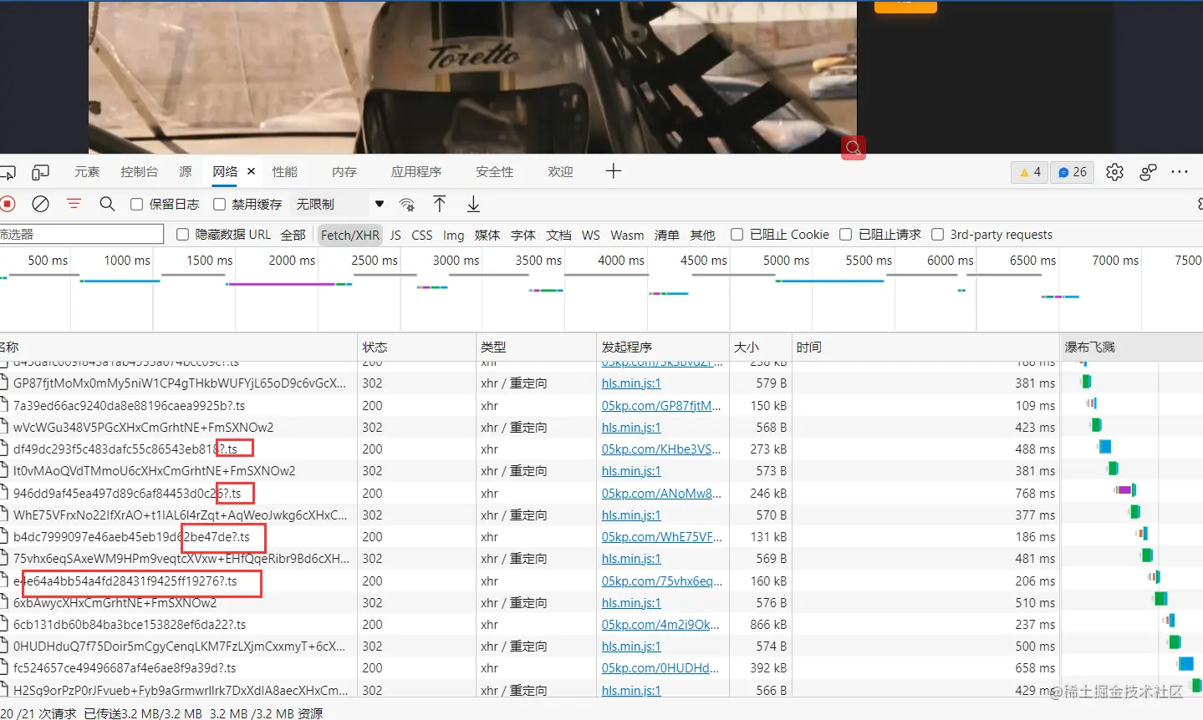The height and width of the screenshot is (720, 1203).
Task: Select request b4dc7999097e46aeb45eb19d
Action: [131, 537]
